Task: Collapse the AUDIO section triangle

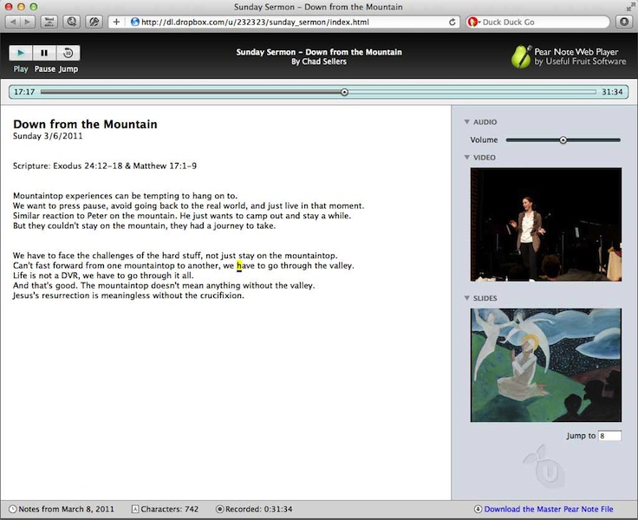Action: click(x=467, y=121)
